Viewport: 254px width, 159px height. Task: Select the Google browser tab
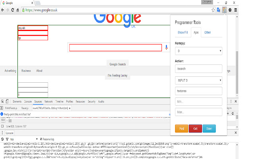18,3
